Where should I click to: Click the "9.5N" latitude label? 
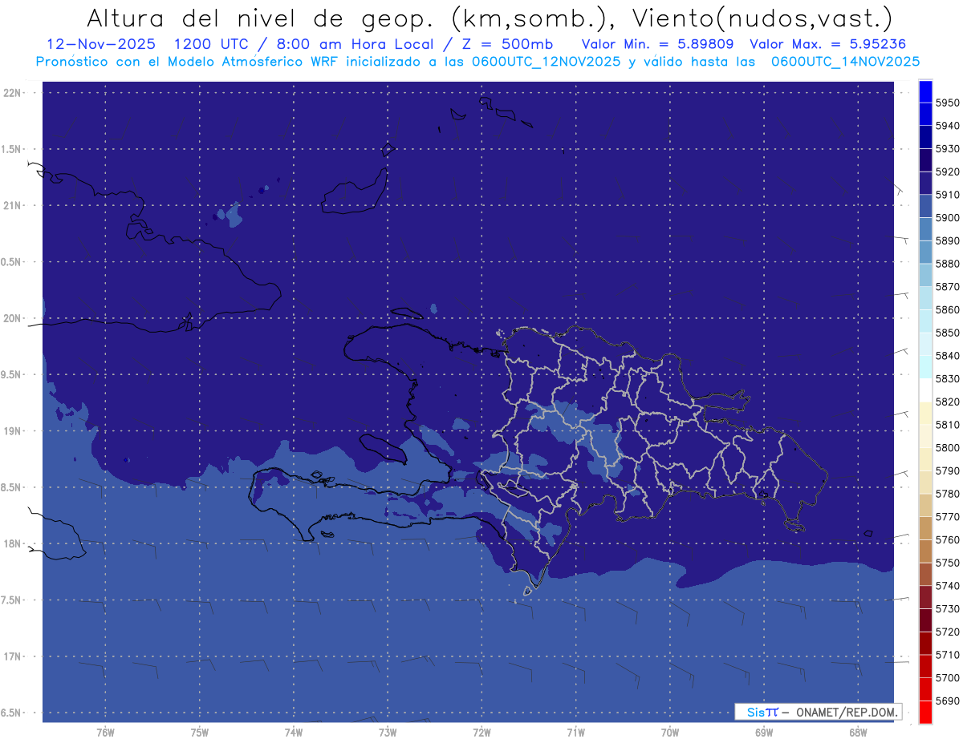pyautogui.click(x=11, y=374)
